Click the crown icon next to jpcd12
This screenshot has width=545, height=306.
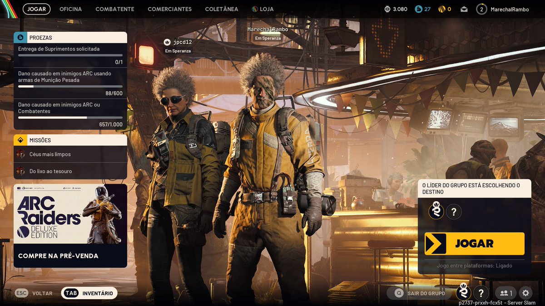tap(167, 42)
